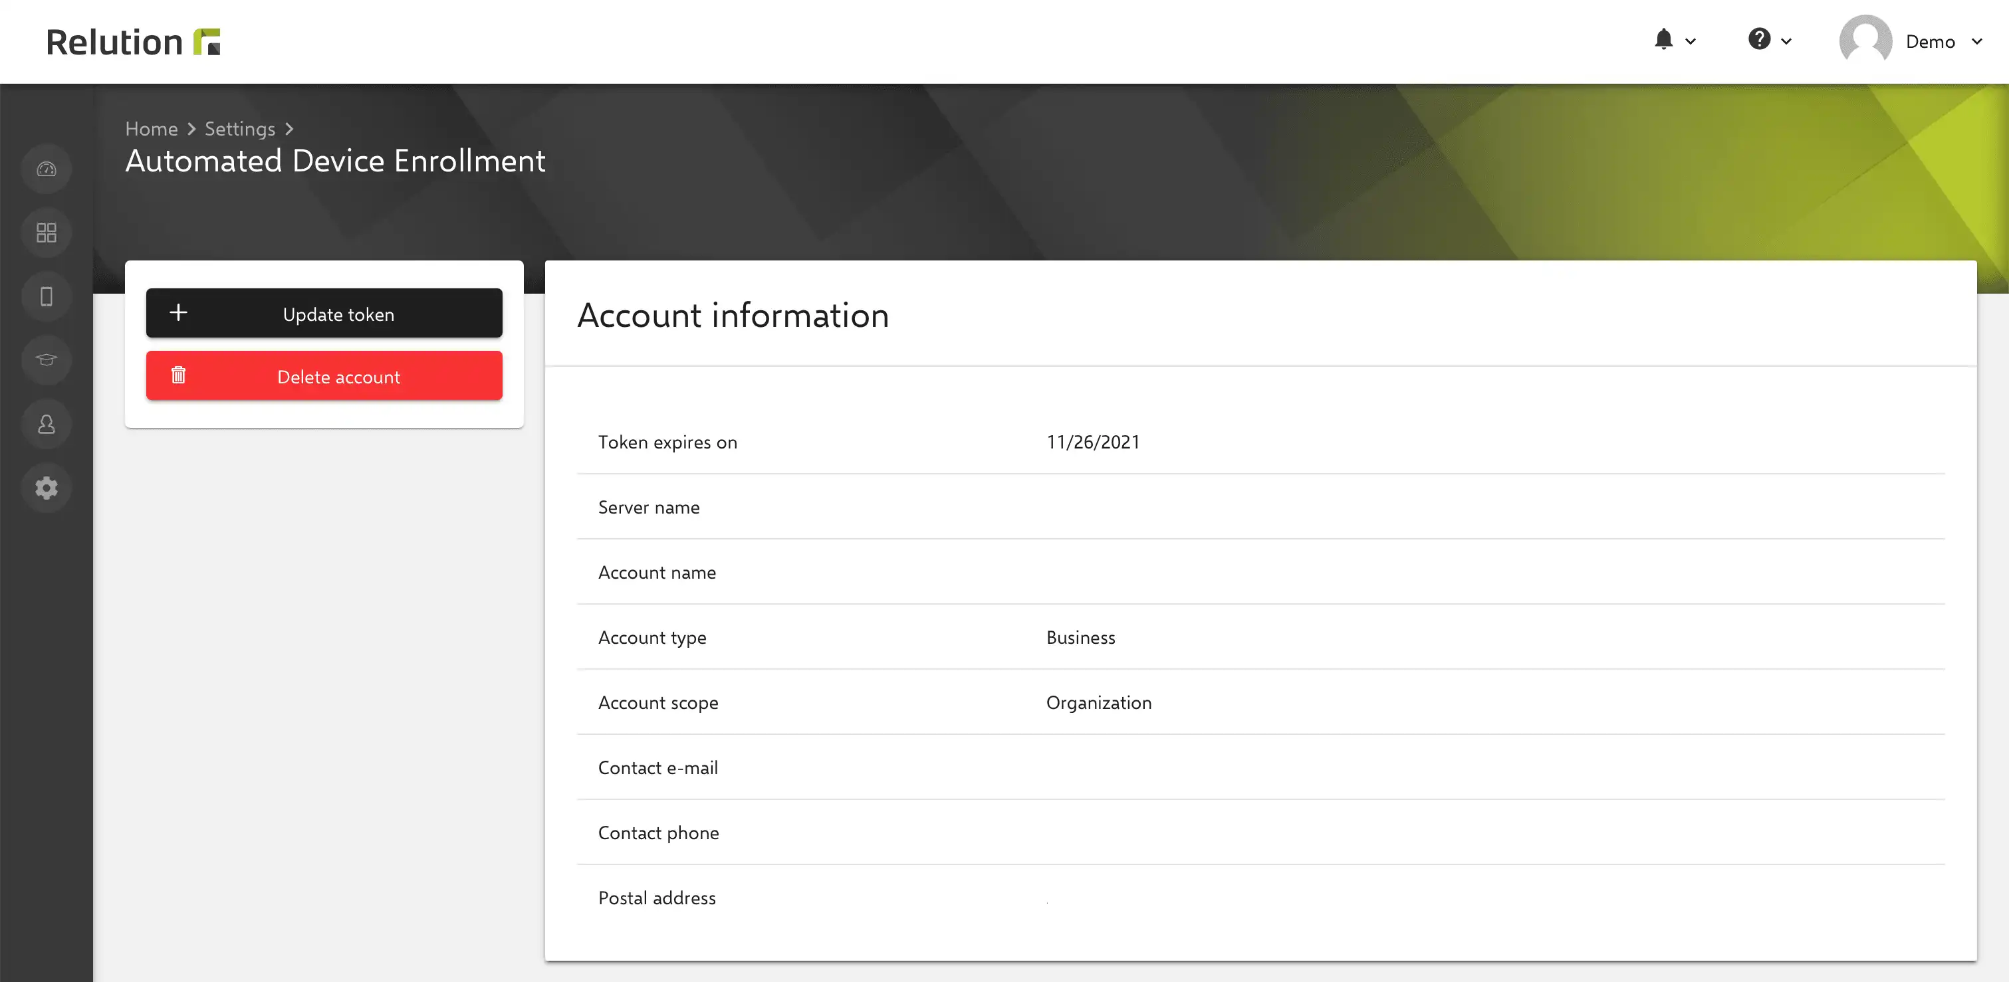
Task: Open the dashboard gauge icon in sidebar
Action: tap(47, 168)
